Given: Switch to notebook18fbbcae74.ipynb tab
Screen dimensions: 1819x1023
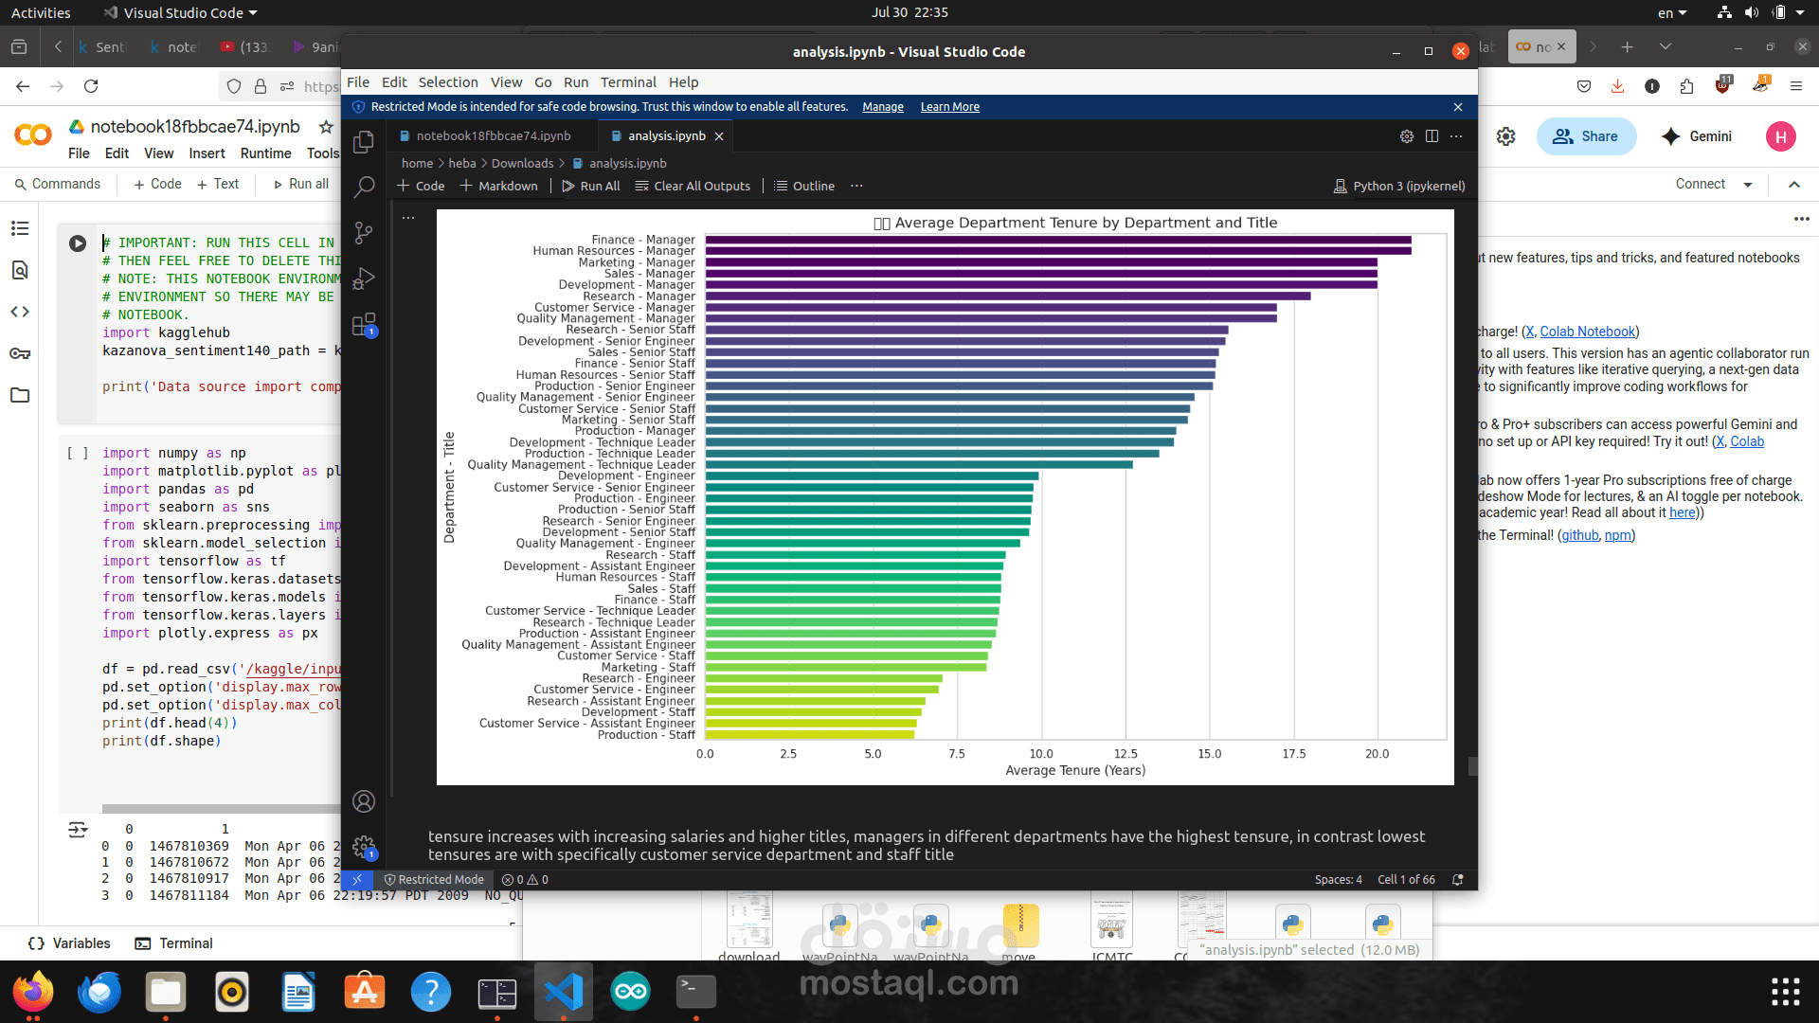Looking at the screenshot, I should (493, 136).
